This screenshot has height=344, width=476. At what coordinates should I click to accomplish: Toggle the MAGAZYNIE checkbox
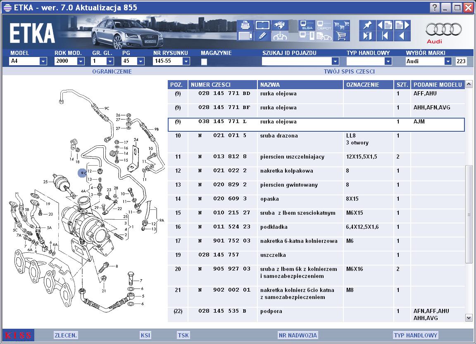[204, 62]
